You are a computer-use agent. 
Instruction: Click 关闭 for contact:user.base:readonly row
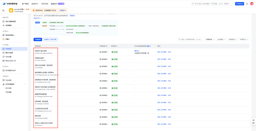169,52
